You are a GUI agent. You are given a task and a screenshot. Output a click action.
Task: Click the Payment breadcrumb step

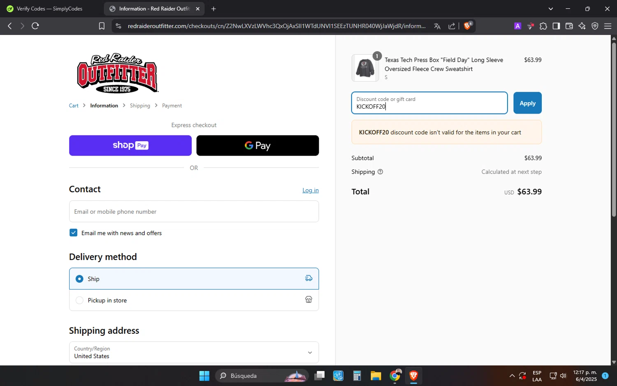172,106
